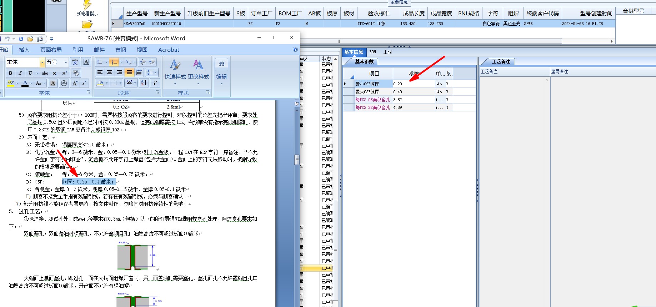Open the font name 宋体 dropdown arrow
Image resolution: width=656 pixels, height=307 pixels.
pyautogui.click(x=42, y=62)
